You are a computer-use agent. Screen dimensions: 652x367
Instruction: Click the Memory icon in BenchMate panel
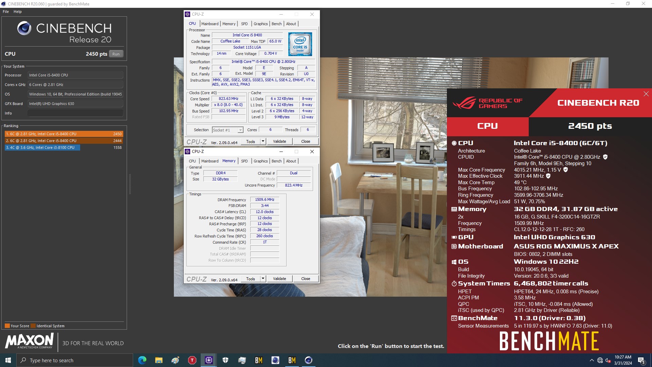(454, 209)
